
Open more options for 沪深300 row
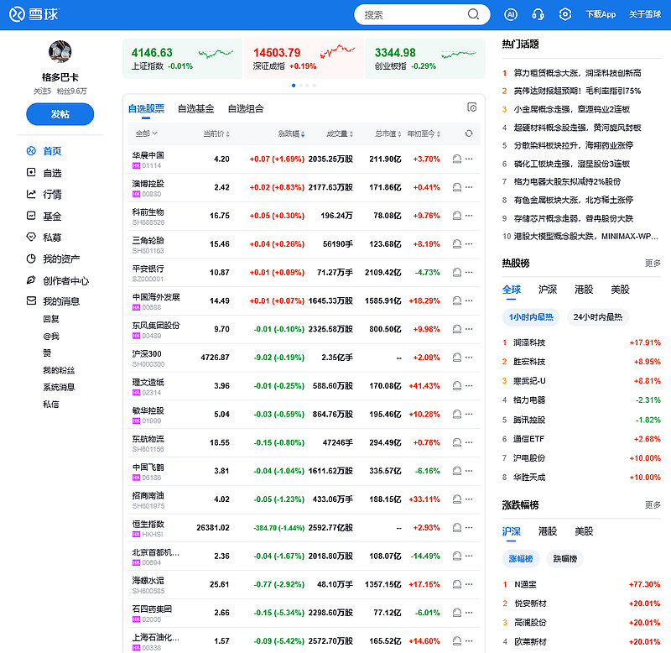(469, 357)
